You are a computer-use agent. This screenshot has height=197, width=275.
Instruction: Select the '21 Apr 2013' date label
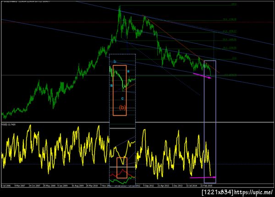(163, 186)
